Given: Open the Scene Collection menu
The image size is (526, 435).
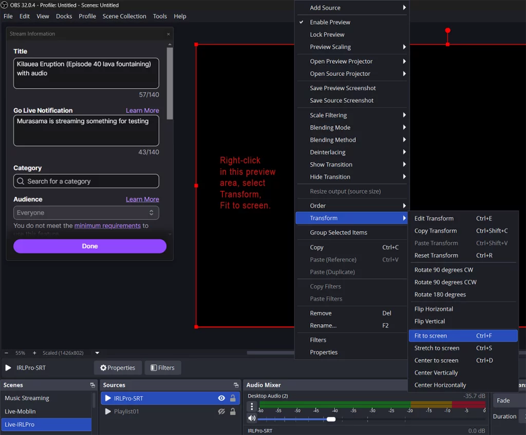Looking at the screenshot, I should point(124,16).
